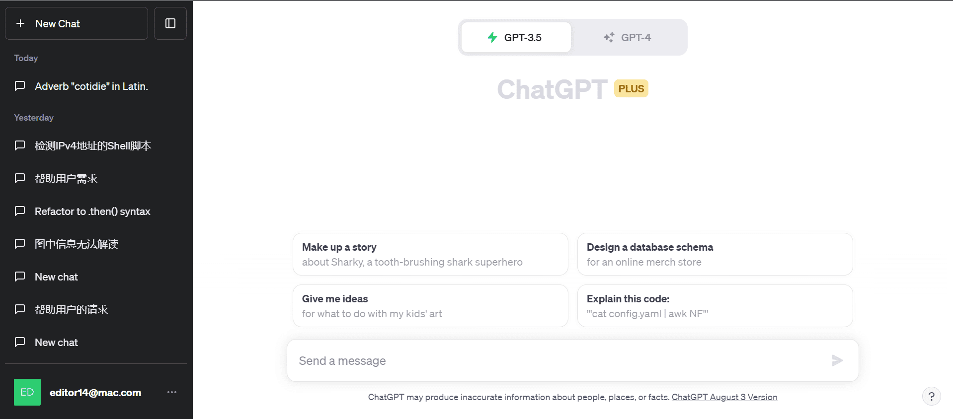Switch the model to GPT-4
This screenshot has width=953, height=419.
click(x=629, y=37)
